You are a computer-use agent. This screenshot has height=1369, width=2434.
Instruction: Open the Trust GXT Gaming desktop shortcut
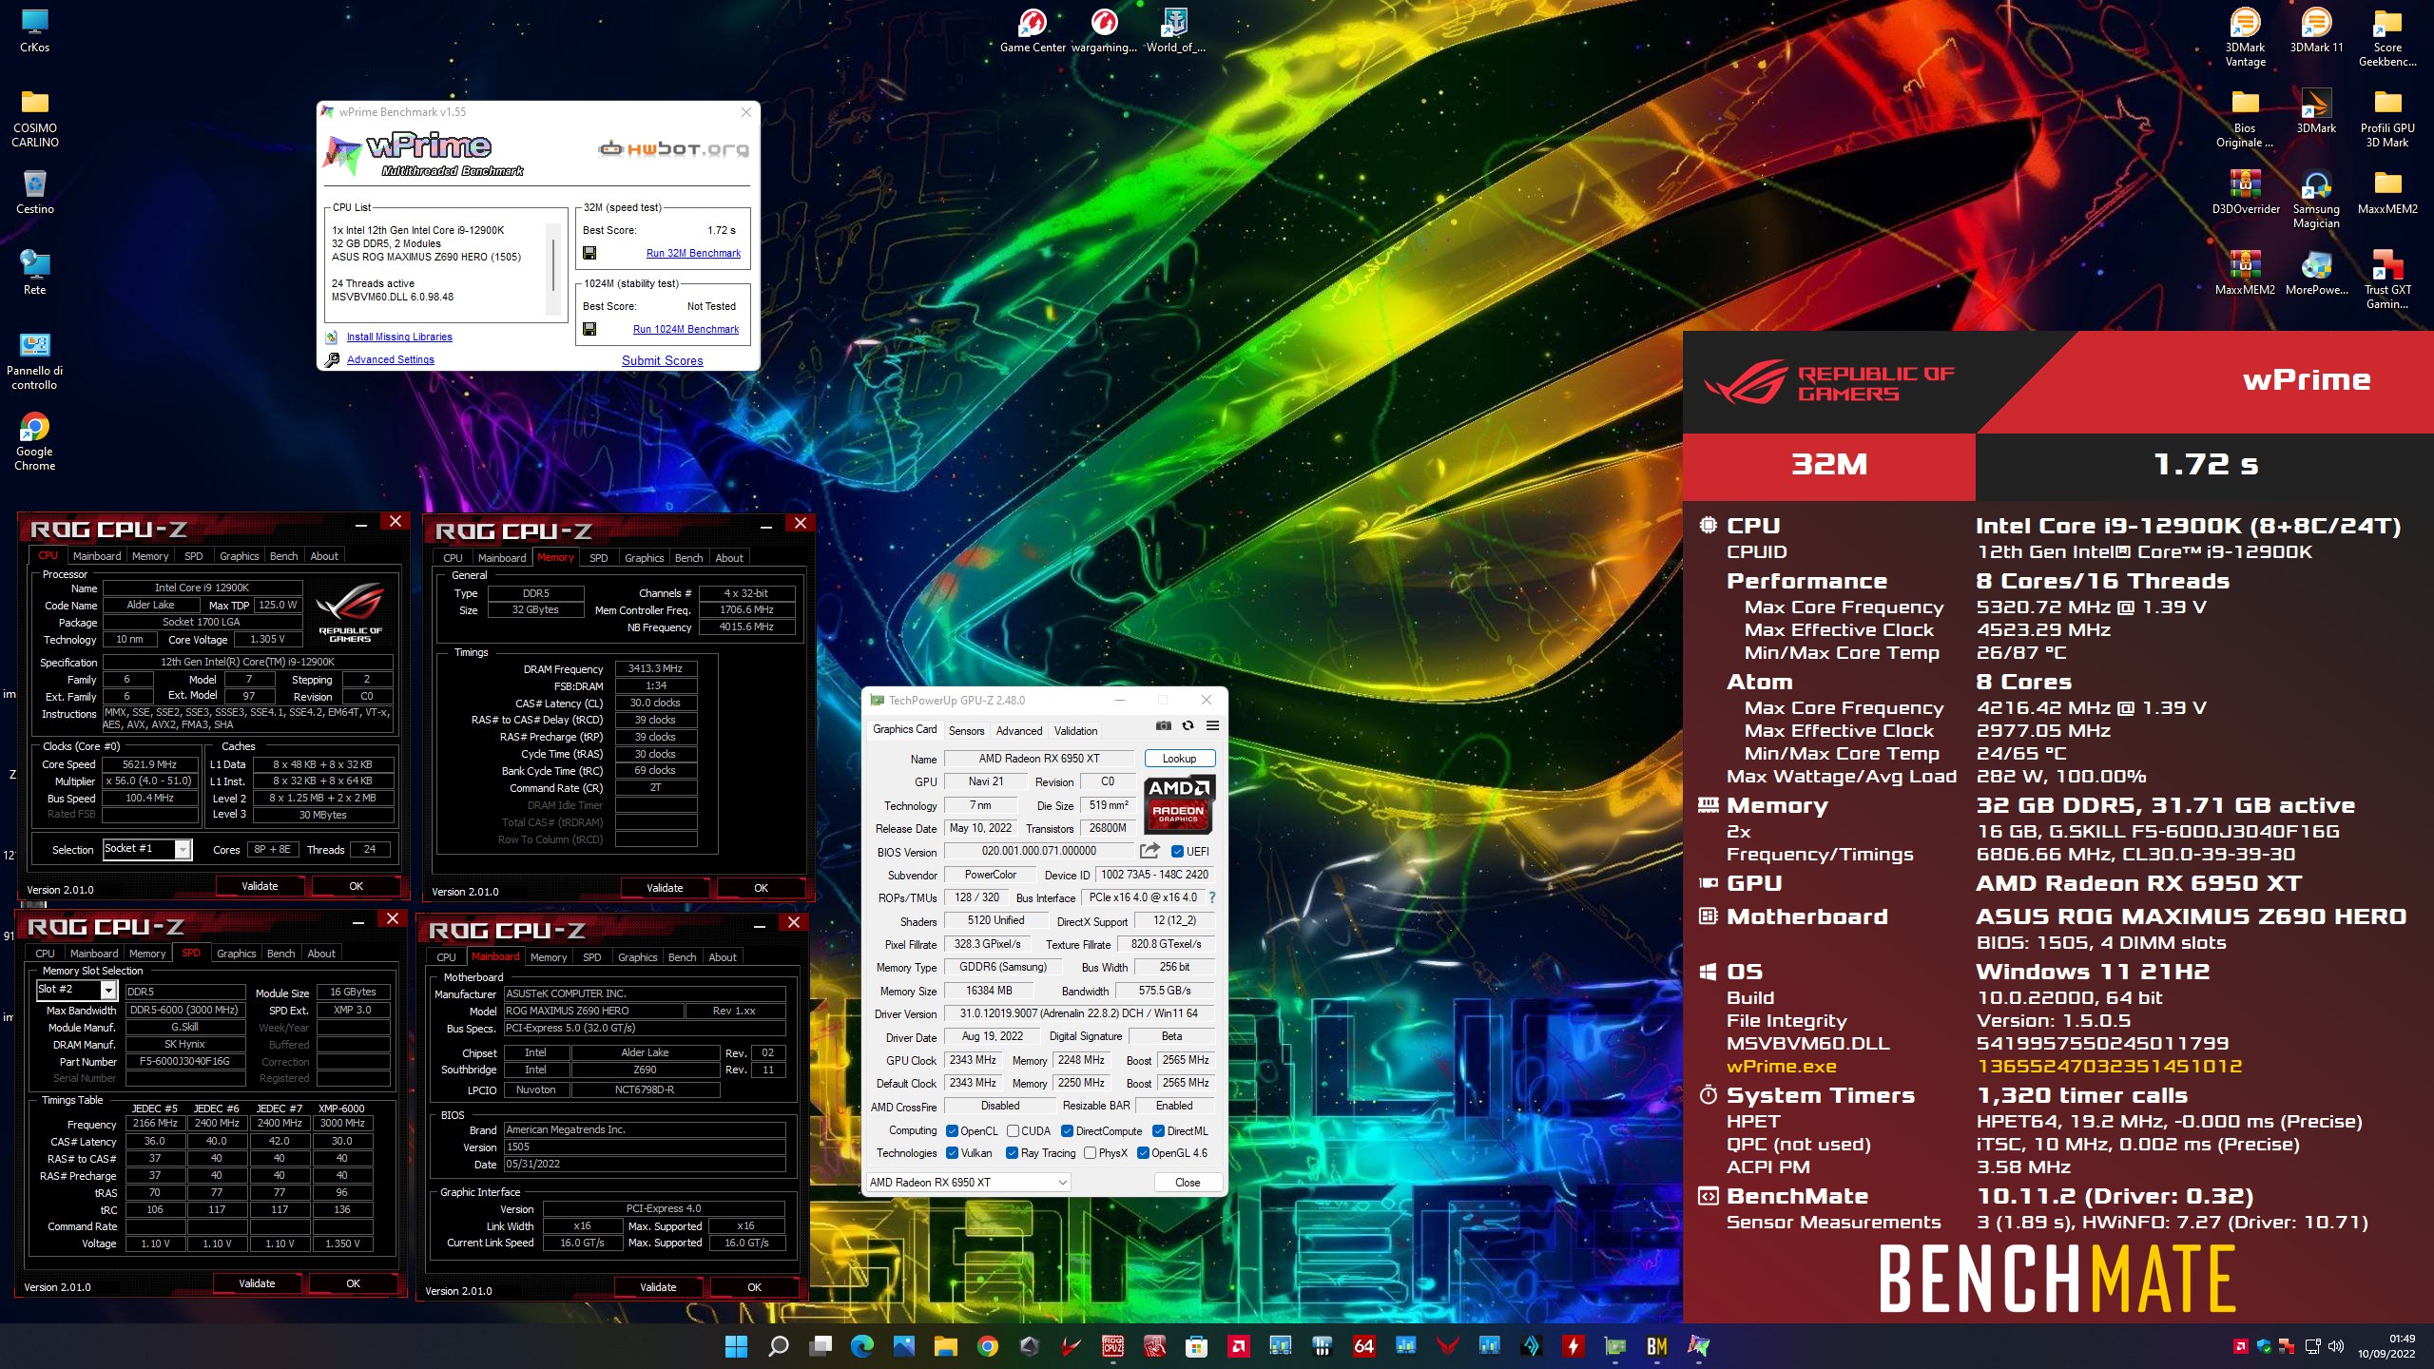pos(2387,280)
